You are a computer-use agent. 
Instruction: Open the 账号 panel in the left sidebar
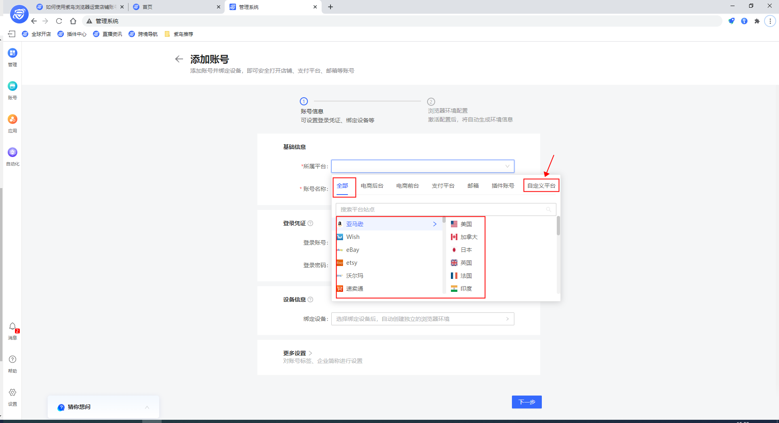[12, 90]
